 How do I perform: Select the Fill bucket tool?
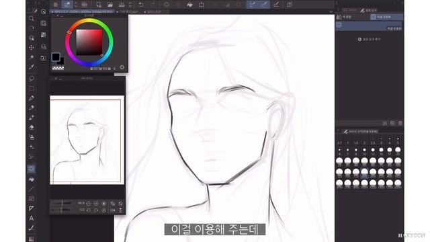(32, 179)
